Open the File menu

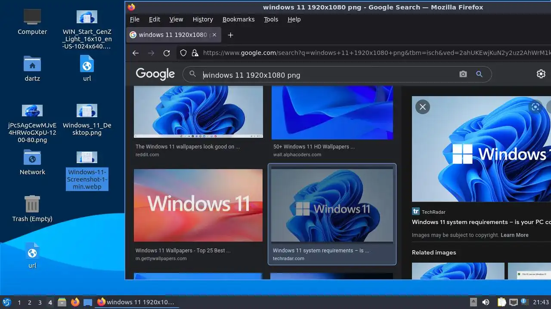coord(135,19)
